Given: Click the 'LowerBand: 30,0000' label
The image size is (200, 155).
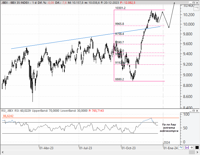Looking at the screenshot, I should pos(74,111).
